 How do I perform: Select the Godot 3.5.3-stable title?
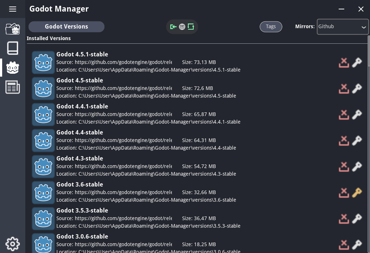coord(82,210)
